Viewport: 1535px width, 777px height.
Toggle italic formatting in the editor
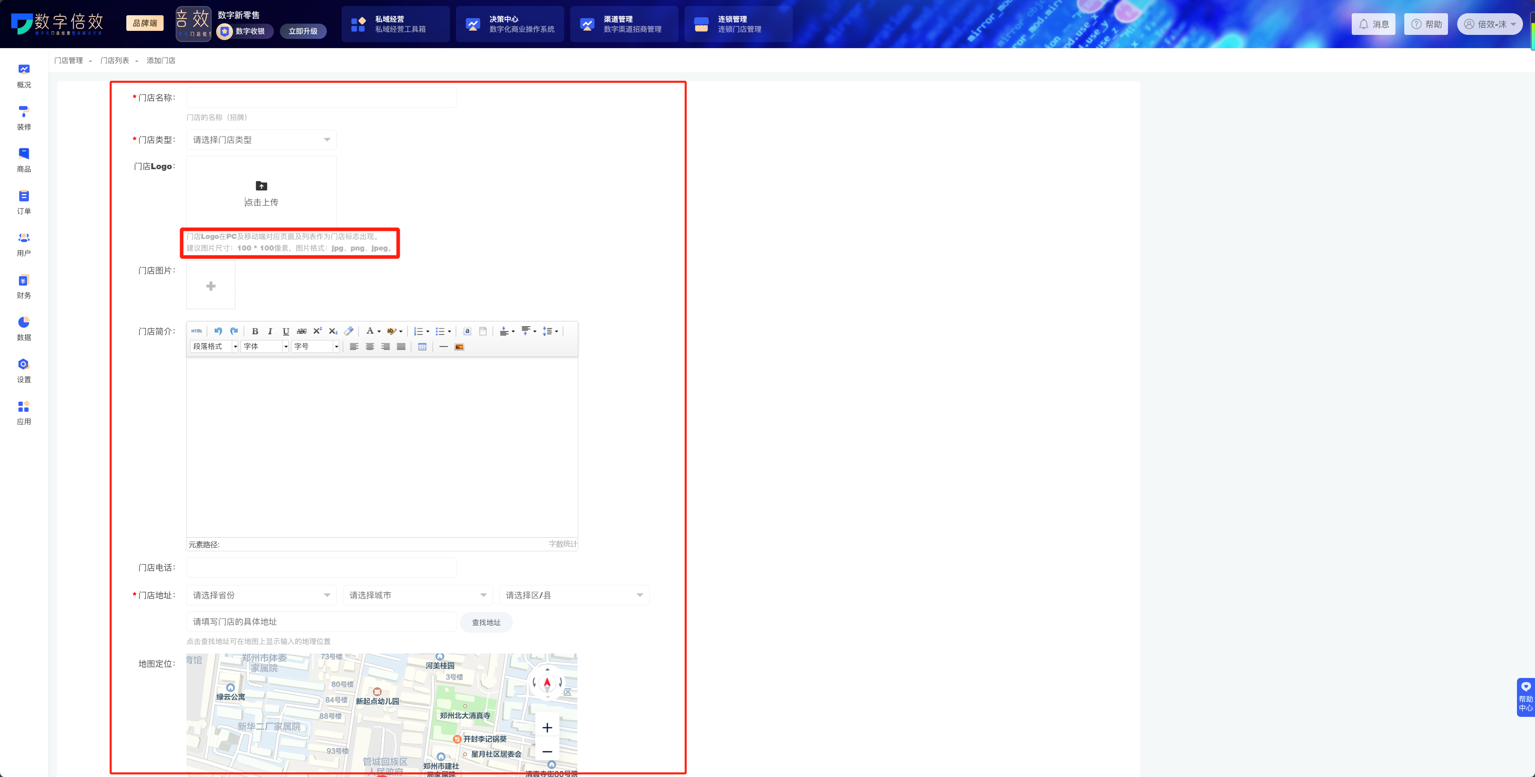270,331
